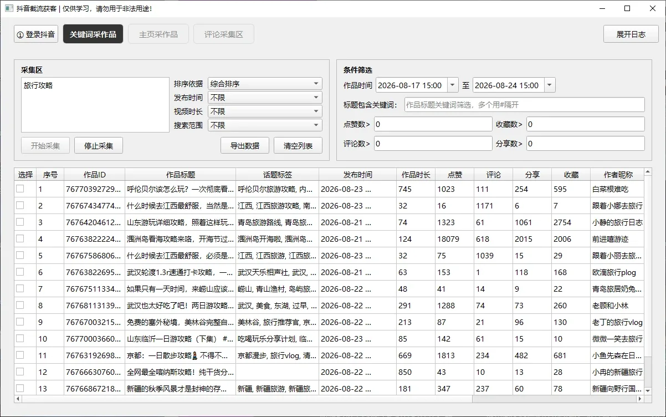Click 清空列表 to clear the list
The image size is (666, 417).
click(x=298, y=146)
